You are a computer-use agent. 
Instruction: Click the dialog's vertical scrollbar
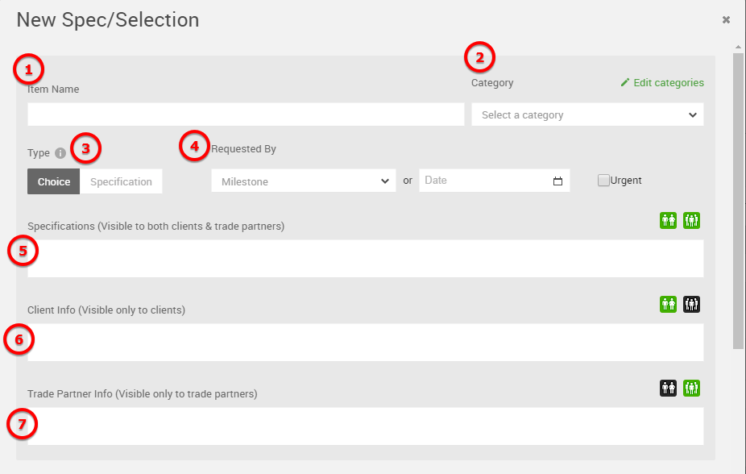pos(738,202)
